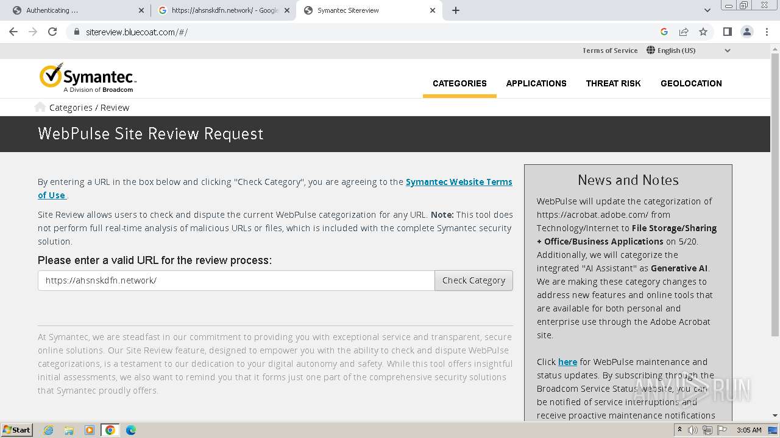Open the Chrome profile avatar
The width and height of the screenshot is (780, 438).
pyautogui.click(x=746, y=32)
